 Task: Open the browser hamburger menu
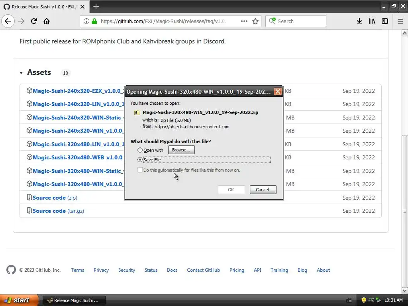coord(400,21)
